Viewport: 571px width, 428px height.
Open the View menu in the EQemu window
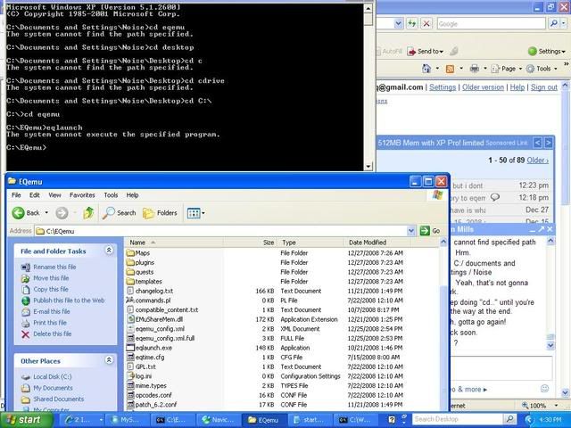pyautogui.click(x=55, y=195)
